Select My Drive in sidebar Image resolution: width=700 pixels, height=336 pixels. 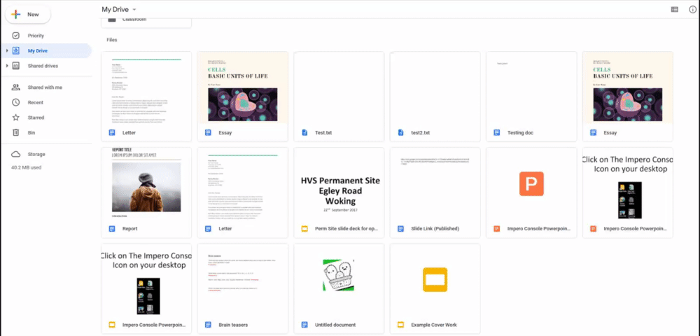tap(46, 51)
